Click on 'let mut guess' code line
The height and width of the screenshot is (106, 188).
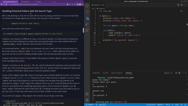119,26
